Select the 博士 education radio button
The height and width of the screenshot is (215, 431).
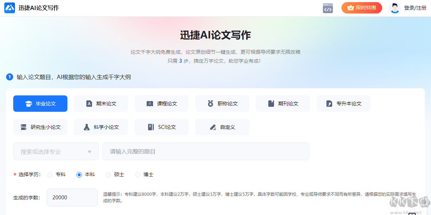point(138,175)
